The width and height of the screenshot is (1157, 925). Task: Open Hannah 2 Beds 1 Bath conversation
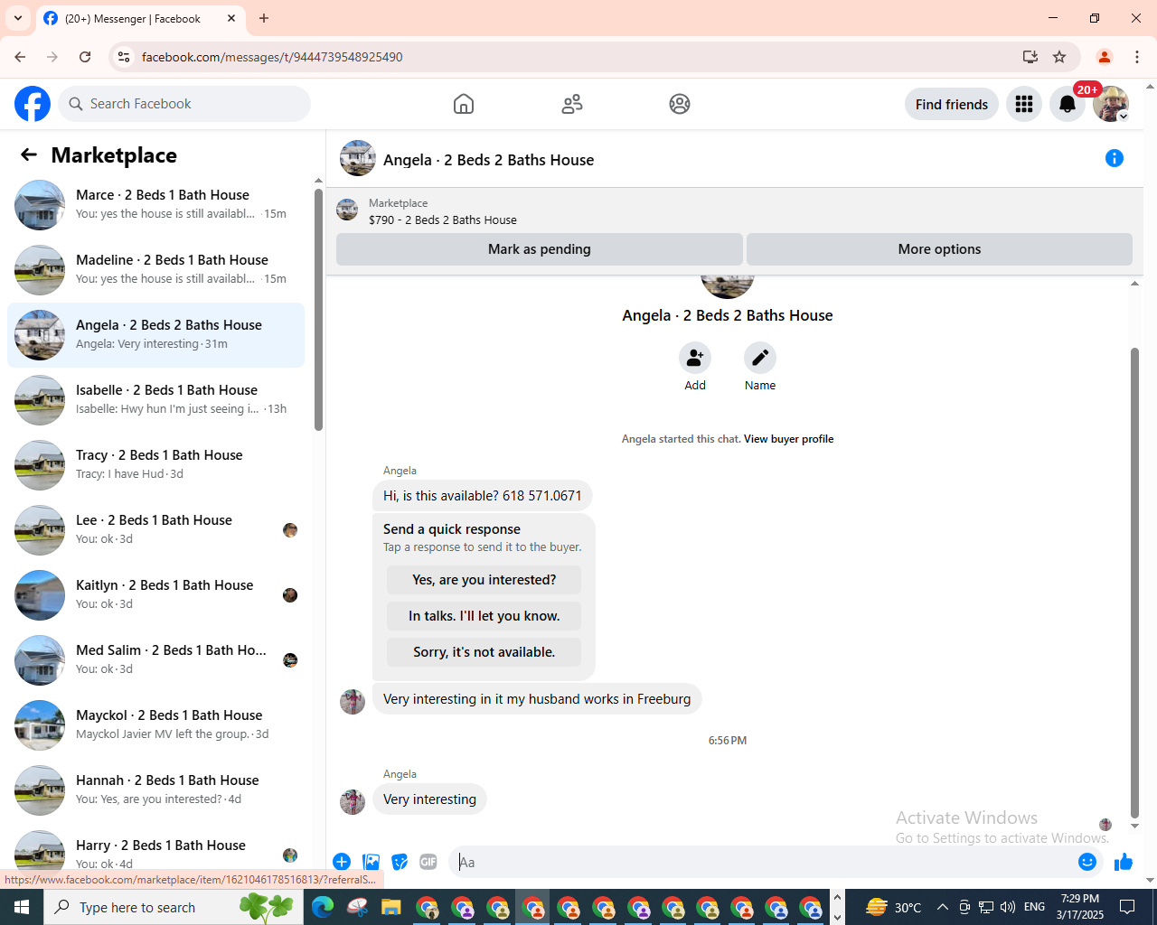pyautogui.click(x=155, y=790)
